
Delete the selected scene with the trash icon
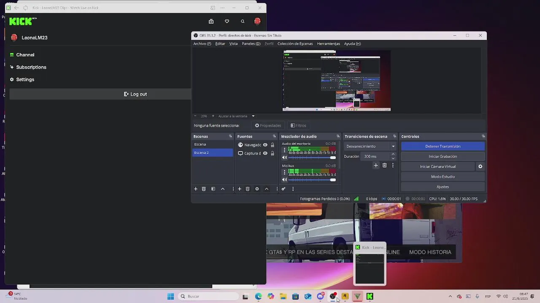pyautogui.click(x=204, y=189)
